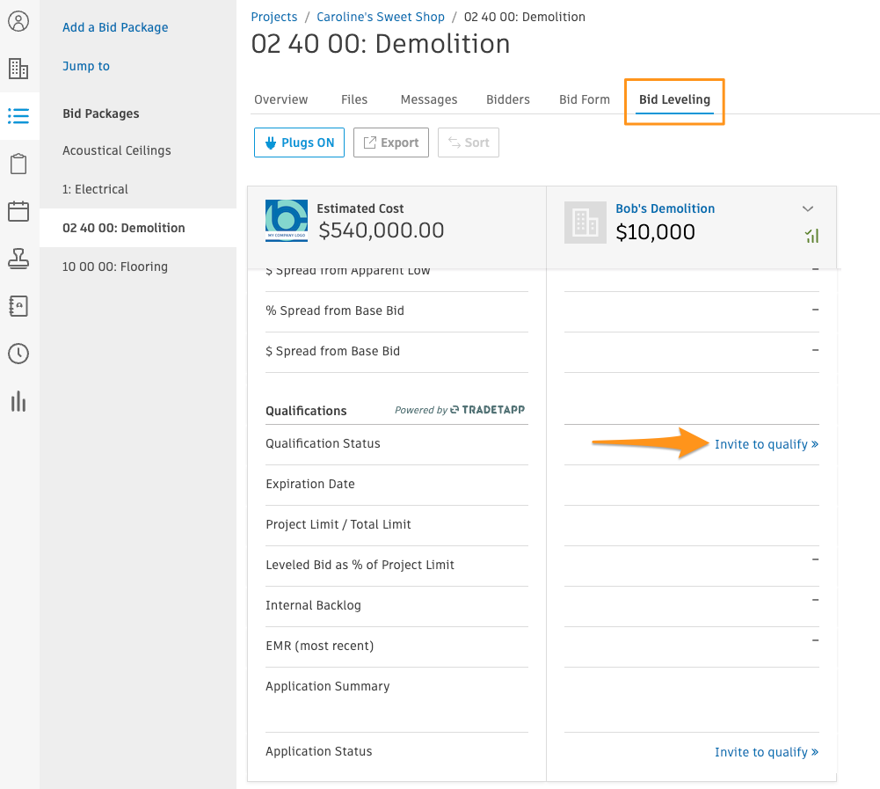Click Invite to qualify beside Qualification Status
The width and height of the screenshot is (880, 789).
(766, 444)
